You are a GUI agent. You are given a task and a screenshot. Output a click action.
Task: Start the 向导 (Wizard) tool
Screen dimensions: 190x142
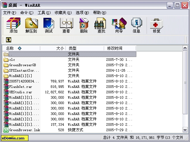coord(119,25)
